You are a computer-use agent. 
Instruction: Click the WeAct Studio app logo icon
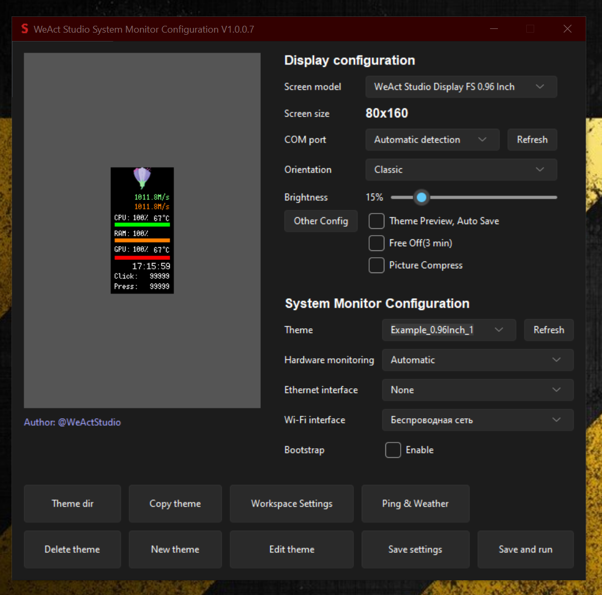[25, 29]
